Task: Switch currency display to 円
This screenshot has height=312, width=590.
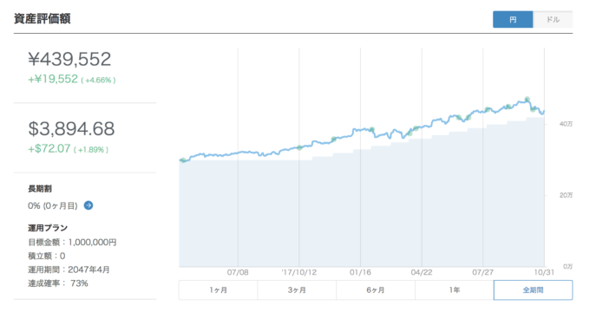Action: pos(513,20)
